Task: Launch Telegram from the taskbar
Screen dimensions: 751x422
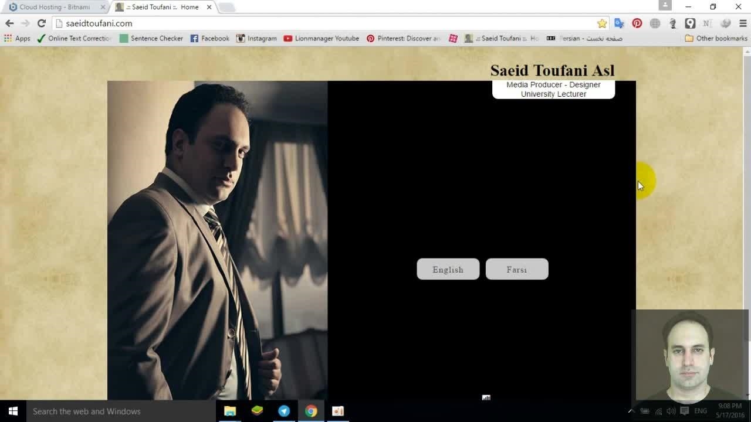Action: [x=284, y=411]
